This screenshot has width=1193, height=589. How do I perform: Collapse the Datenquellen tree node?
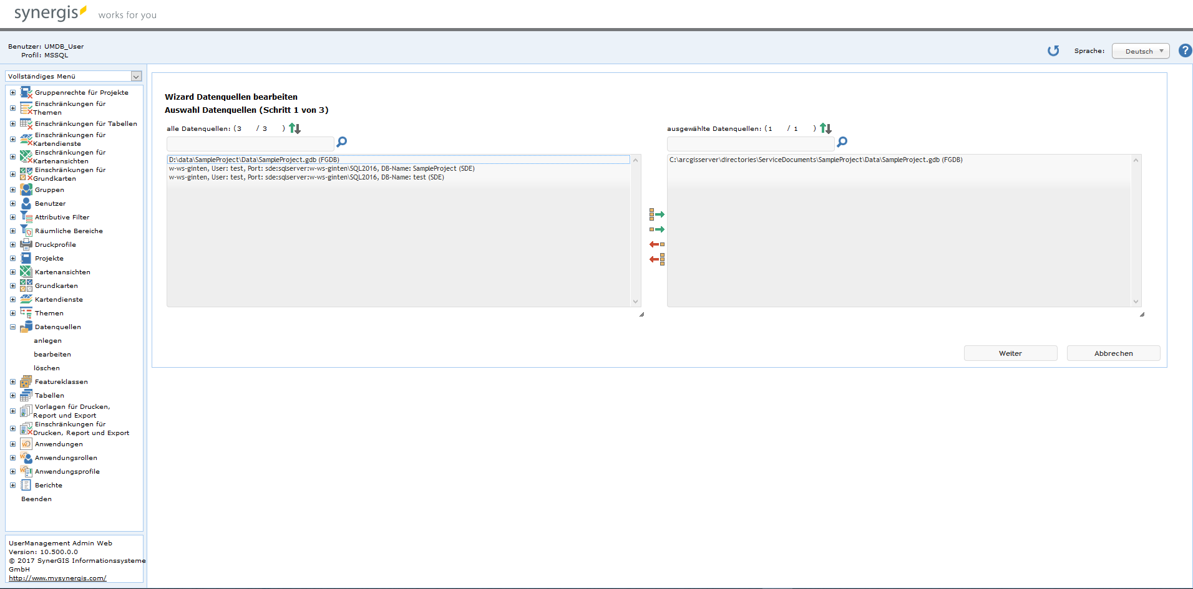coord(12,327)
